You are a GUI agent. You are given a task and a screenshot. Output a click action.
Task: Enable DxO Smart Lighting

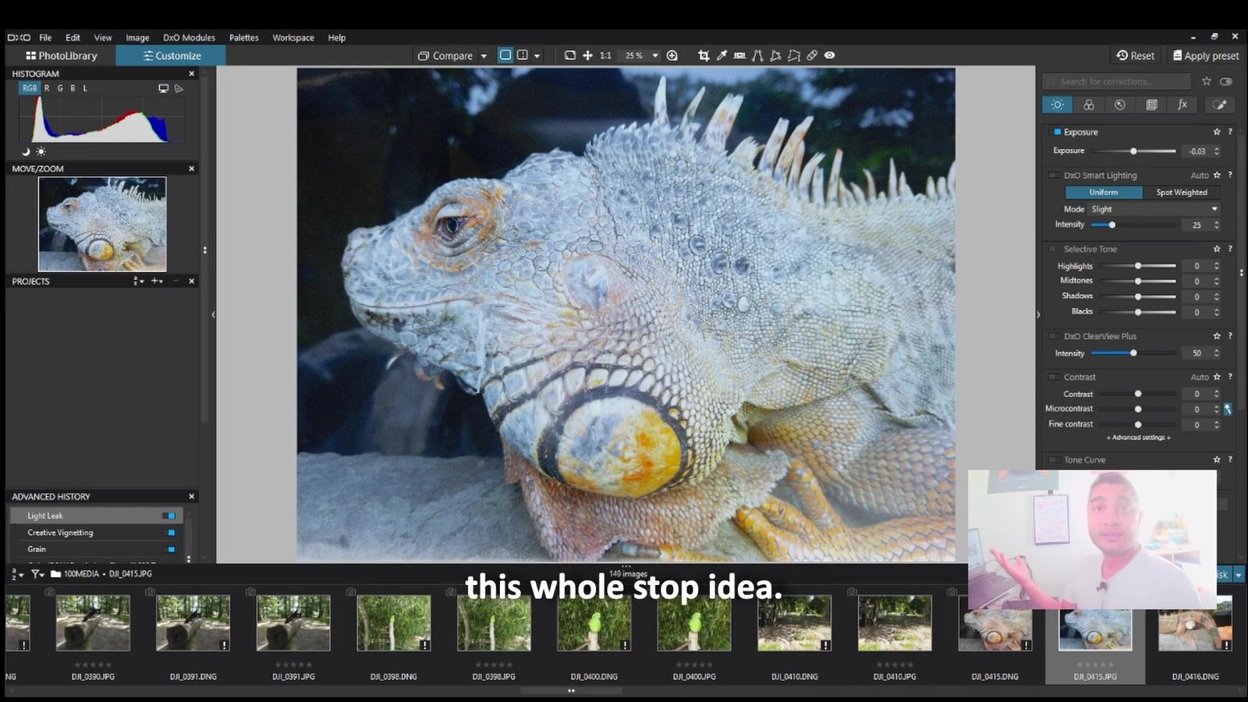[1054, 175]
